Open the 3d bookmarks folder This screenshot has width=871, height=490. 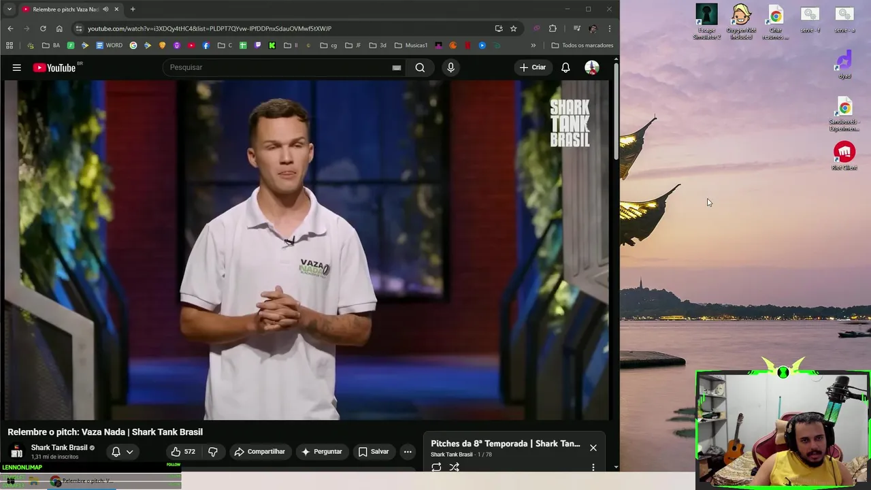(x=378, y=46)
